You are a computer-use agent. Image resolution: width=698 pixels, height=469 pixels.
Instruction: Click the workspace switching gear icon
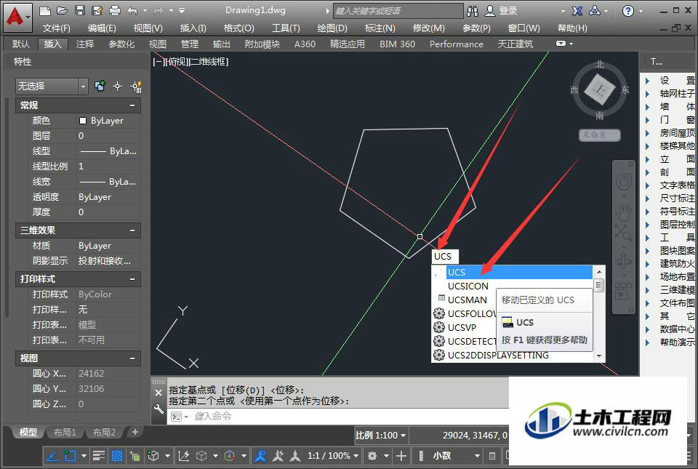click(372, 456)
